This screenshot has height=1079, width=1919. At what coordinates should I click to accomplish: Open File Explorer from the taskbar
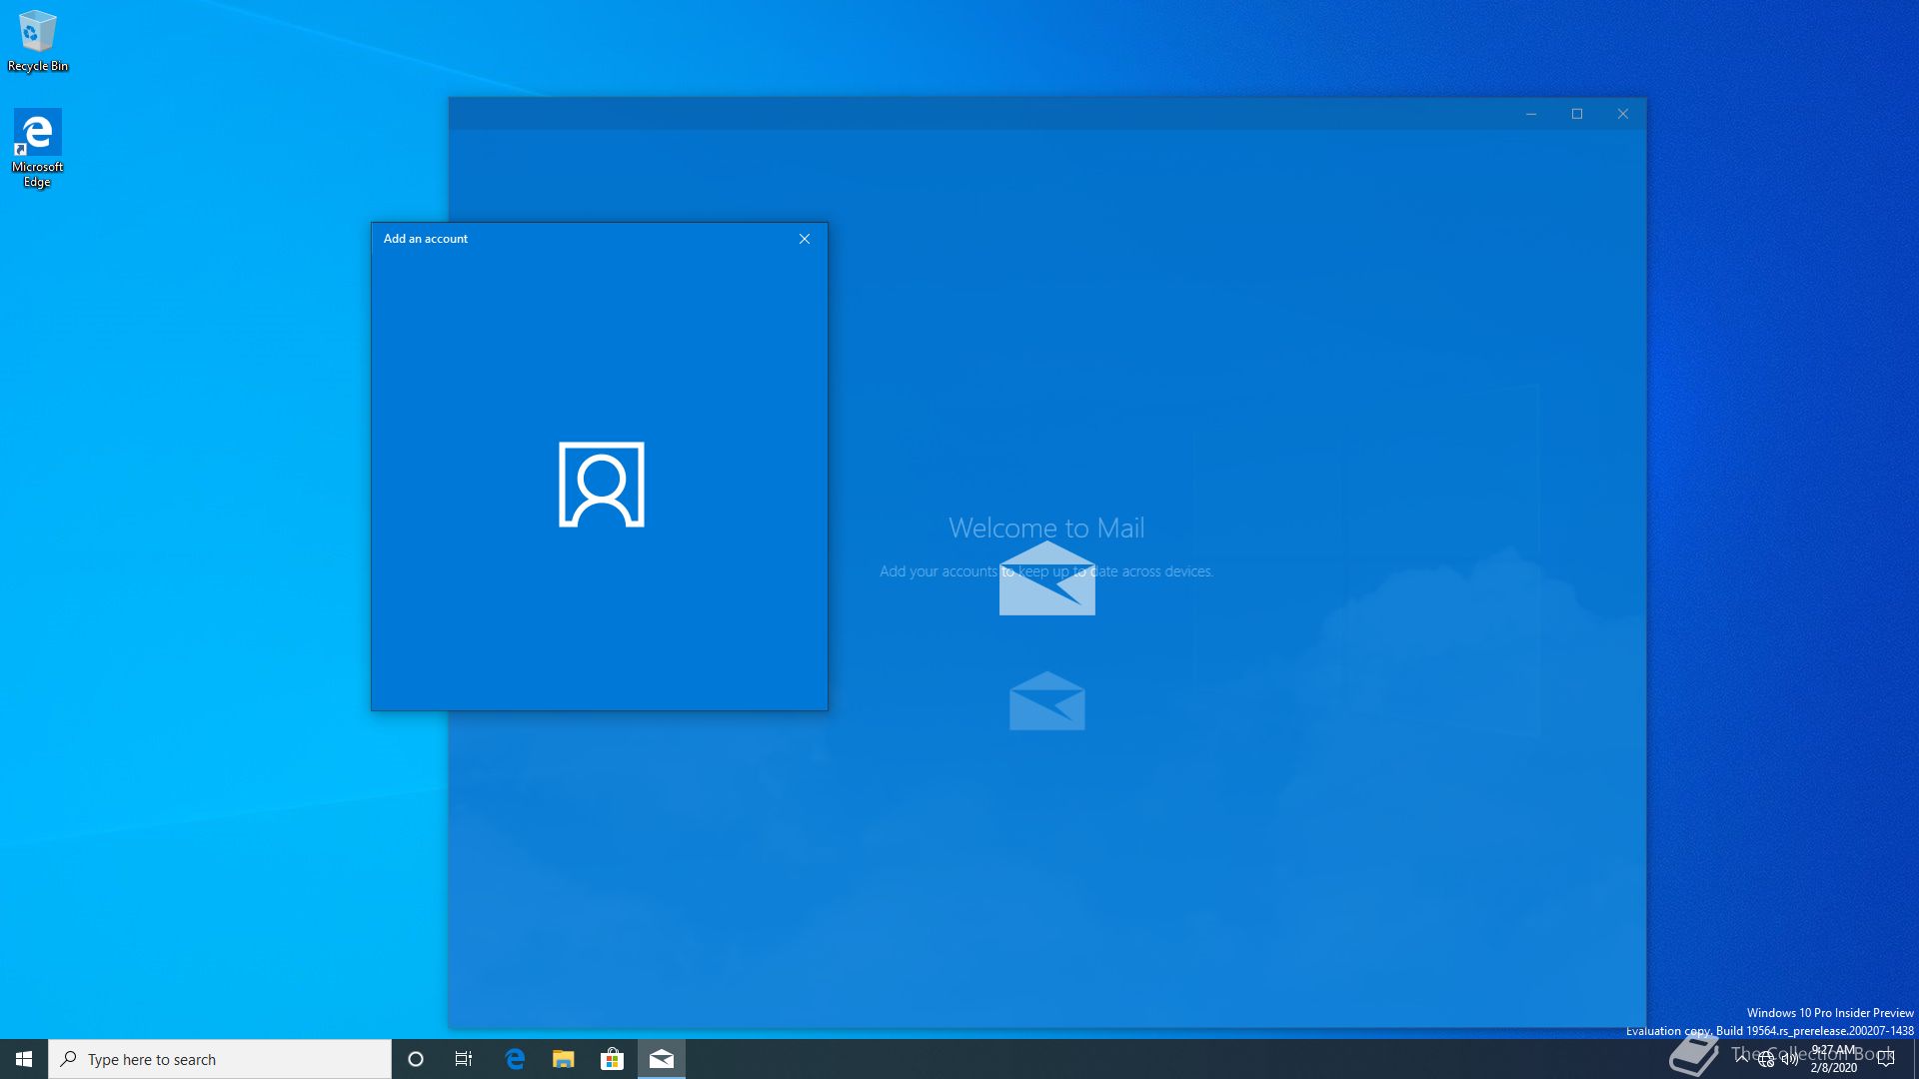click(x=564, y=1059)
